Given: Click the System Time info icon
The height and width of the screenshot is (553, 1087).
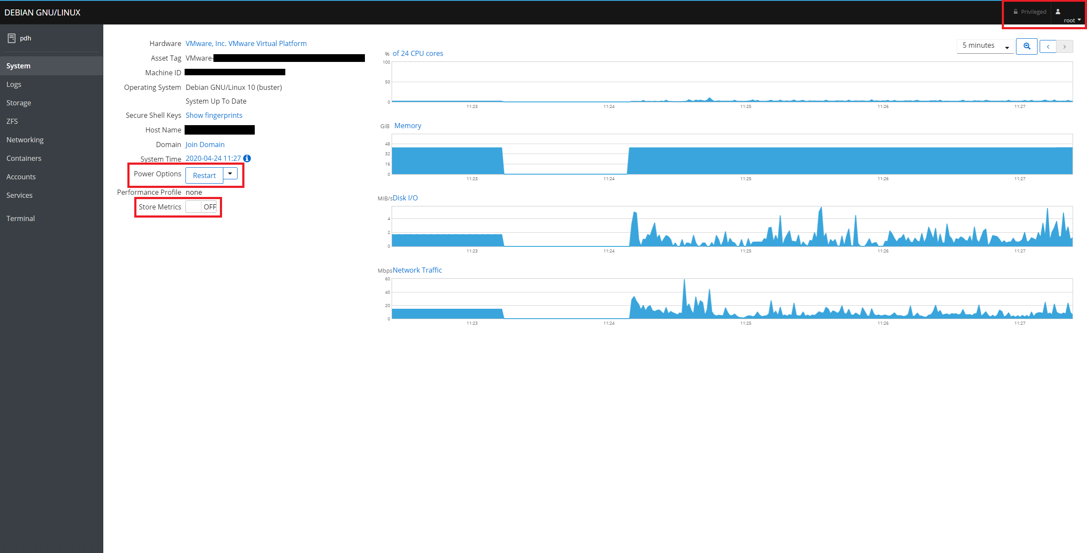Looking at the screenshot, I should [247, 159].
